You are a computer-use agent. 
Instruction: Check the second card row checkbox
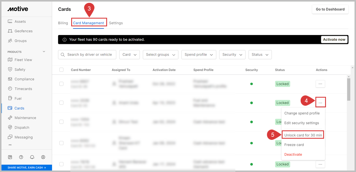point(61,103)
